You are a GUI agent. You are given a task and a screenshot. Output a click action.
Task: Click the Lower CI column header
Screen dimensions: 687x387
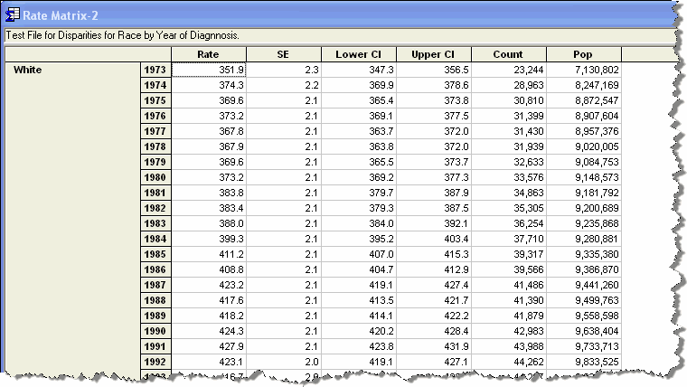coord(358,54)
